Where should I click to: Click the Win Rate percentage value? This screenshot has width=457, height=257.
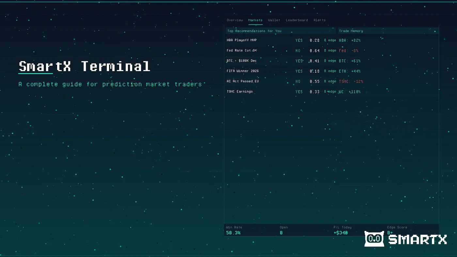pos(233,233)
